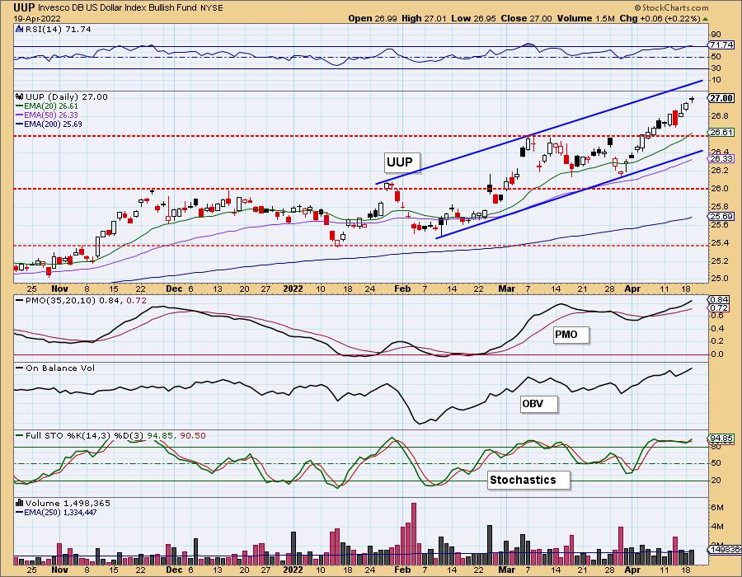Click the 'EMA(50) 26.33' legend entry
The width and height of the screenshot is (742, 577).
coord(51,115)
